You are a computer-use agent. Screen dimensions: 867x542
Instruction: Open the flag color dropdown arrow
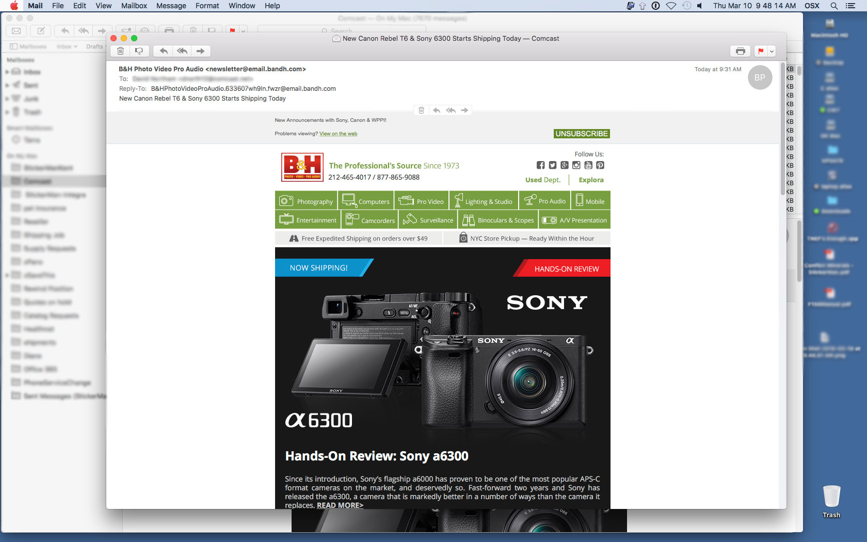pos(772,51)
